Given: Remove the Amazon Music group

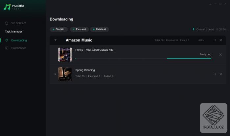Looking at the screenshot, I should click(x=220, y=40).
